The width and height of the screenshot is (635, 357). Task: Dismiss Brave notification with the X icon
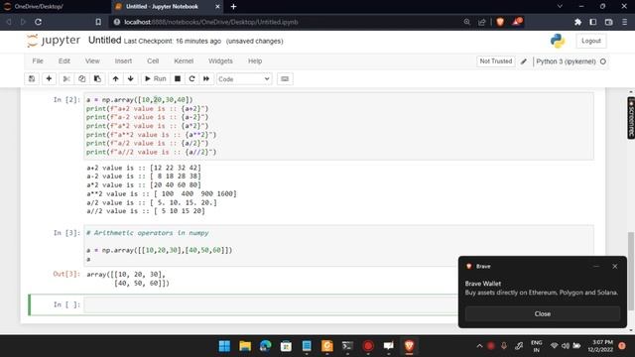coord(615,267)
